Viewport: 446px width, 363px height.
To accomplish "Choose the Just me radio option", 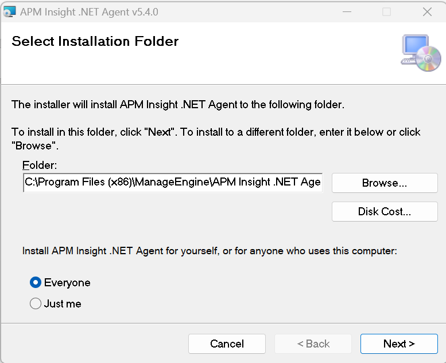I will pyautogui.click(x=36, y=303).
